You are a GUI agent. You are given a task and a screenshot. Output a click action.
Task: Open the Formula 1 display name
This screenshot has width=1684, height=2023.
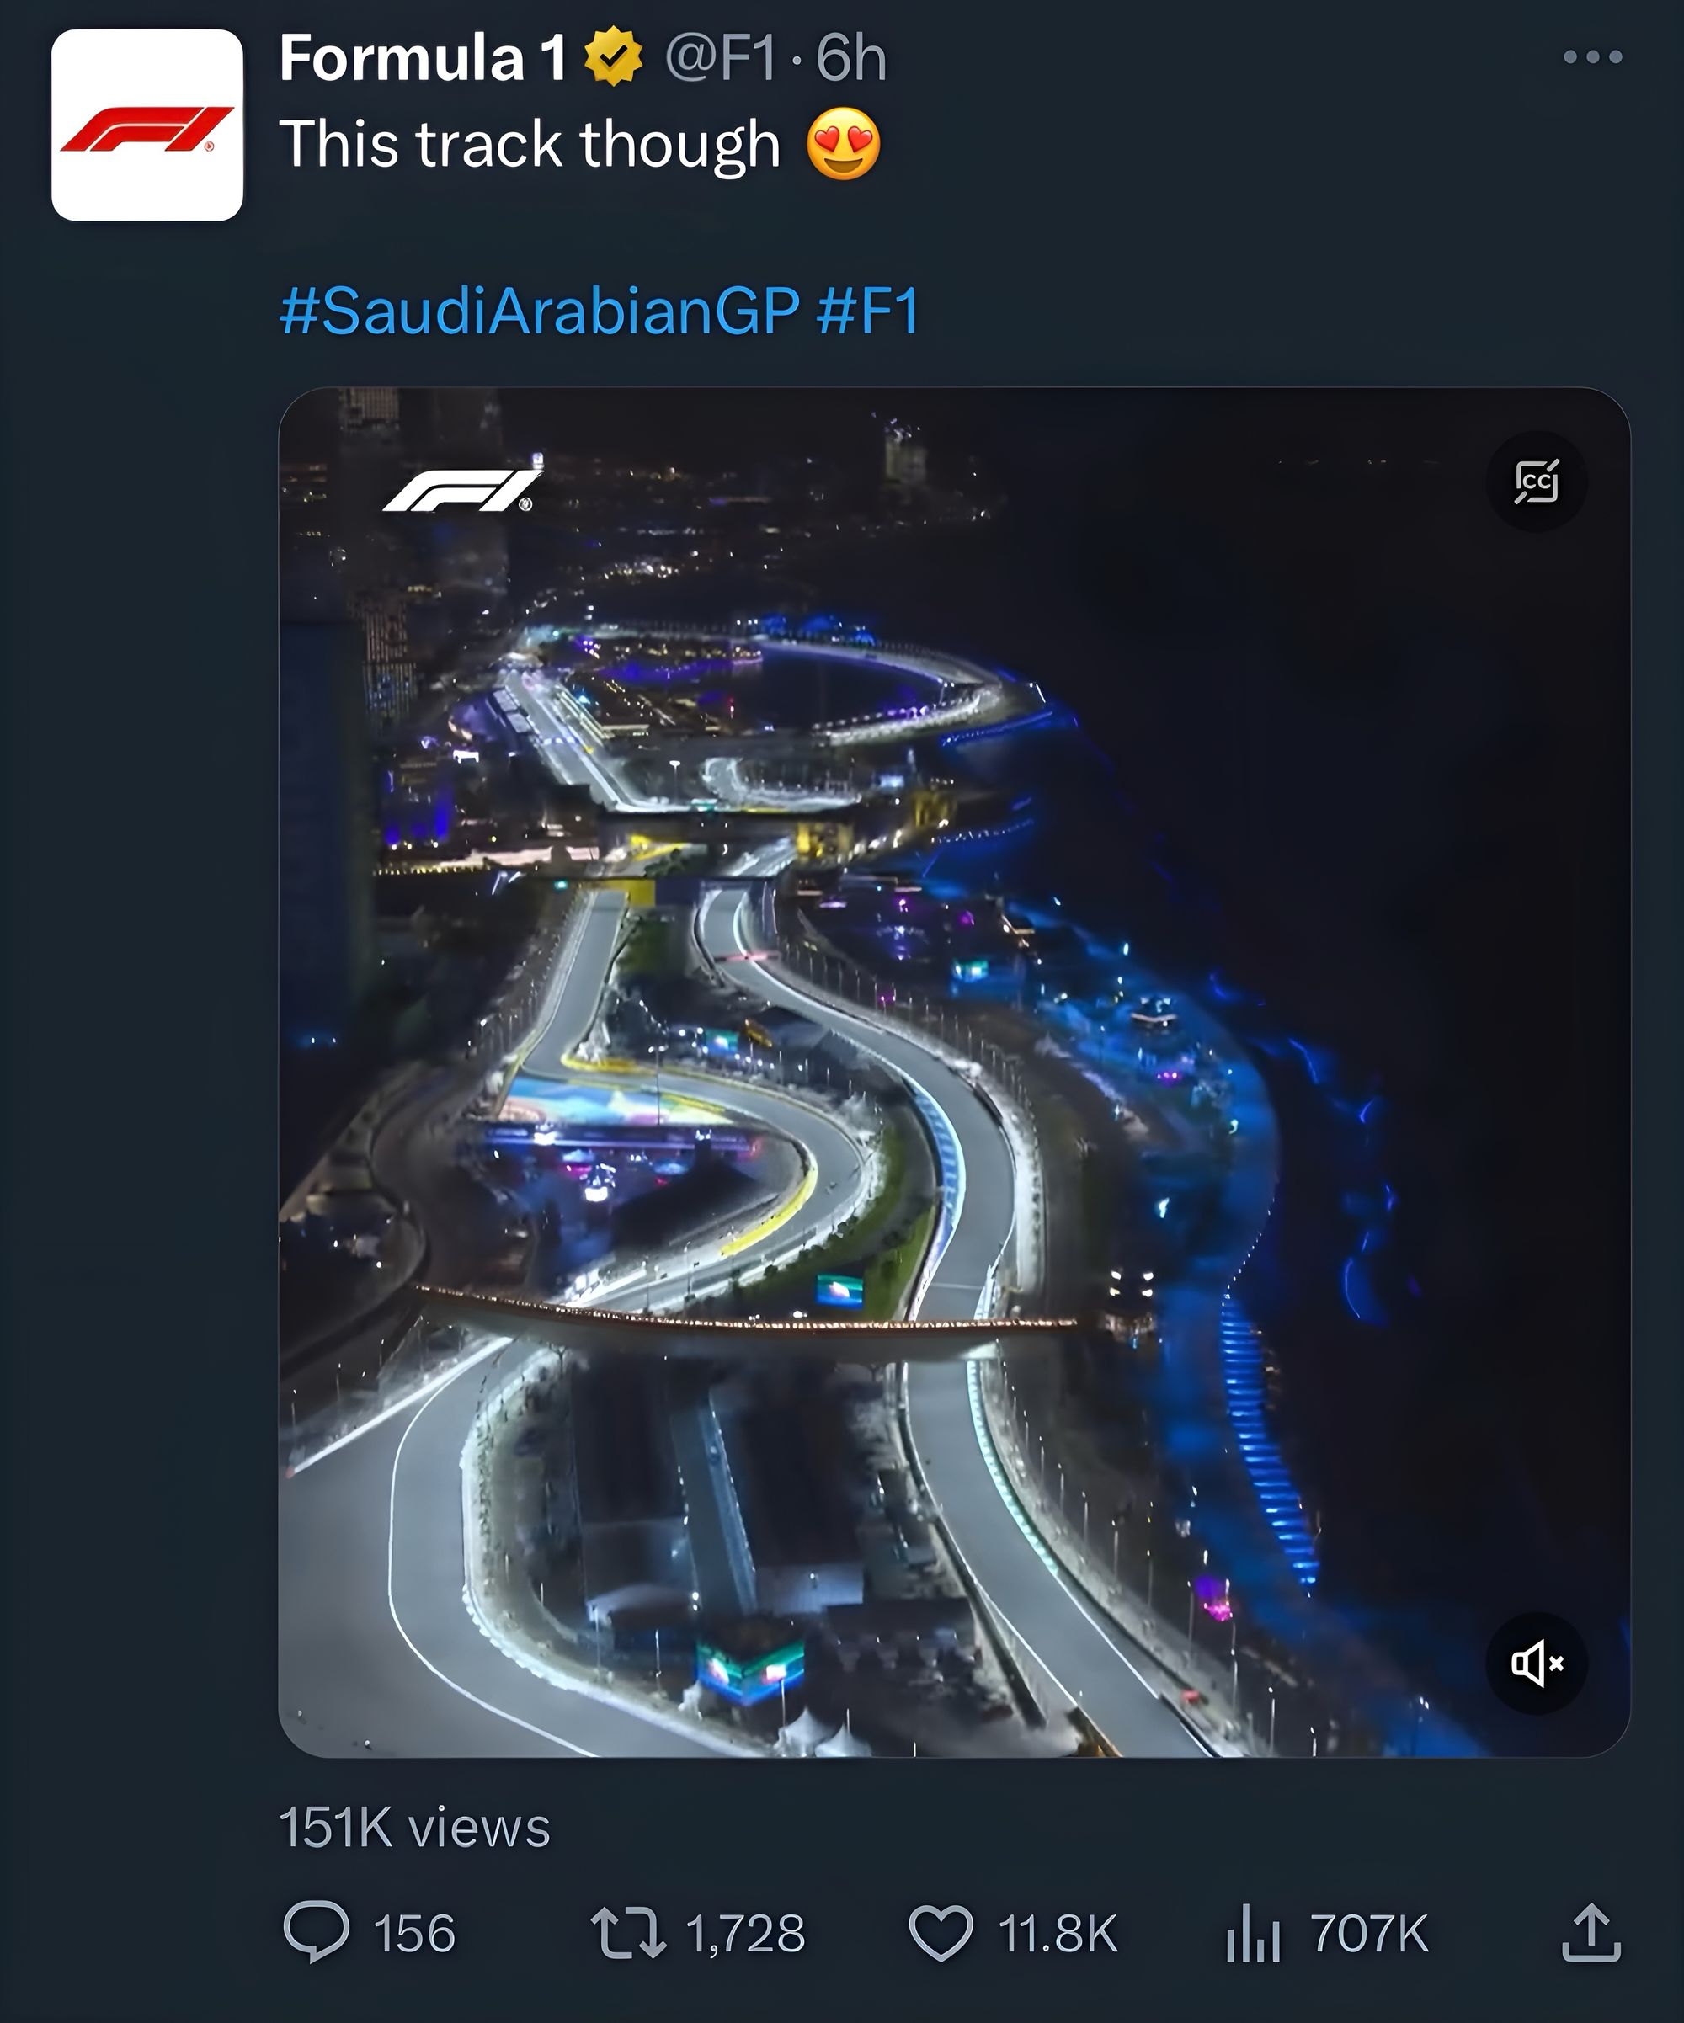coord(423,58)
